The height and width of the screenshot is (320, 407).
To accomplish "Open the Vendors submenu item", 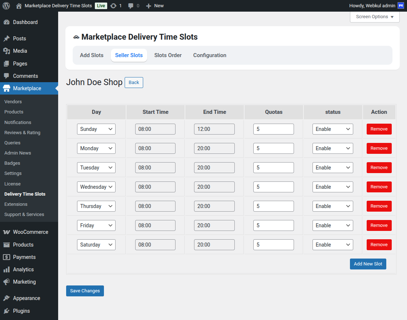I will [13, 101].
